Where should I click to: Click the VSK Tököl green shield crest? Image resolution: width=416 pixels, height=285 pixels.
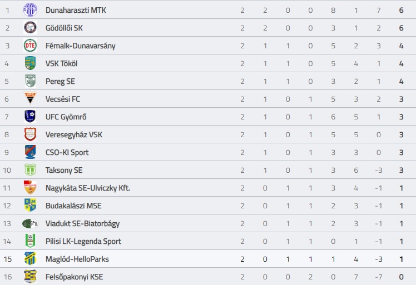[30, 63]
